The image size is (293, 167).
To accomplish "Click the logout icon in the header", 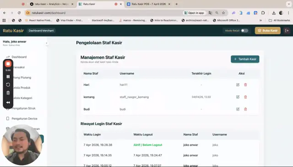I will tap(287, 31).
